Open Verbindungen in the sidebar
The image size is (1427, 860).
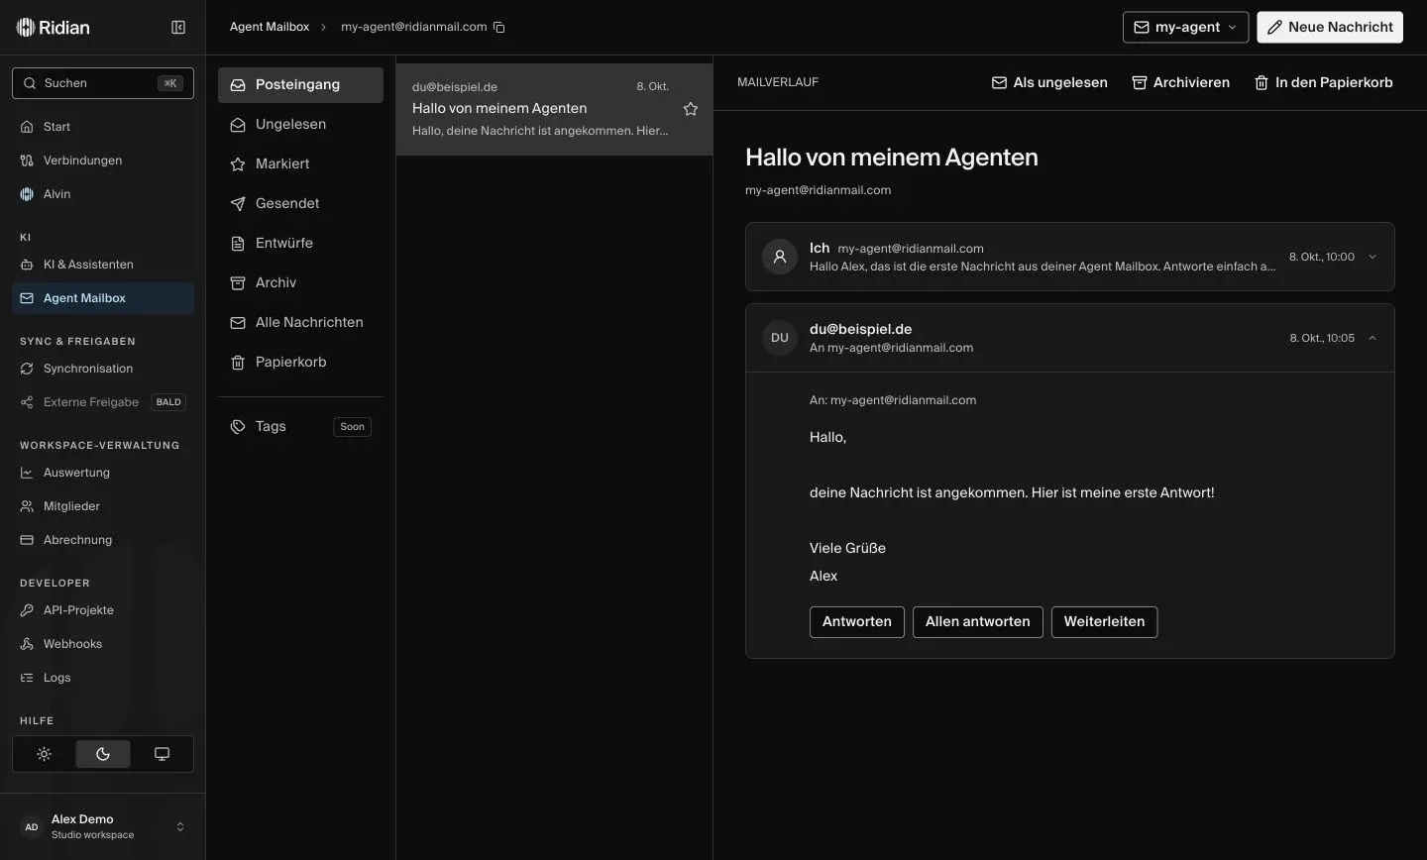pos(103,161)
